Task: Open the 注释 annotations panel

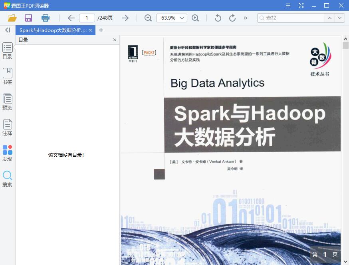Action: (x=7, y=127)
